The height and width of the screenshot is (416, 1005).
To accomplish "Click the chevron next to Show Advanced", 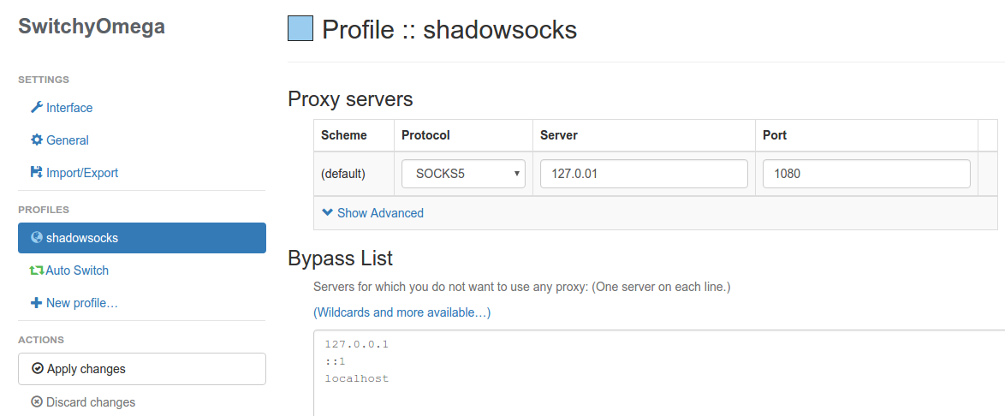I will tap(327, 213).
